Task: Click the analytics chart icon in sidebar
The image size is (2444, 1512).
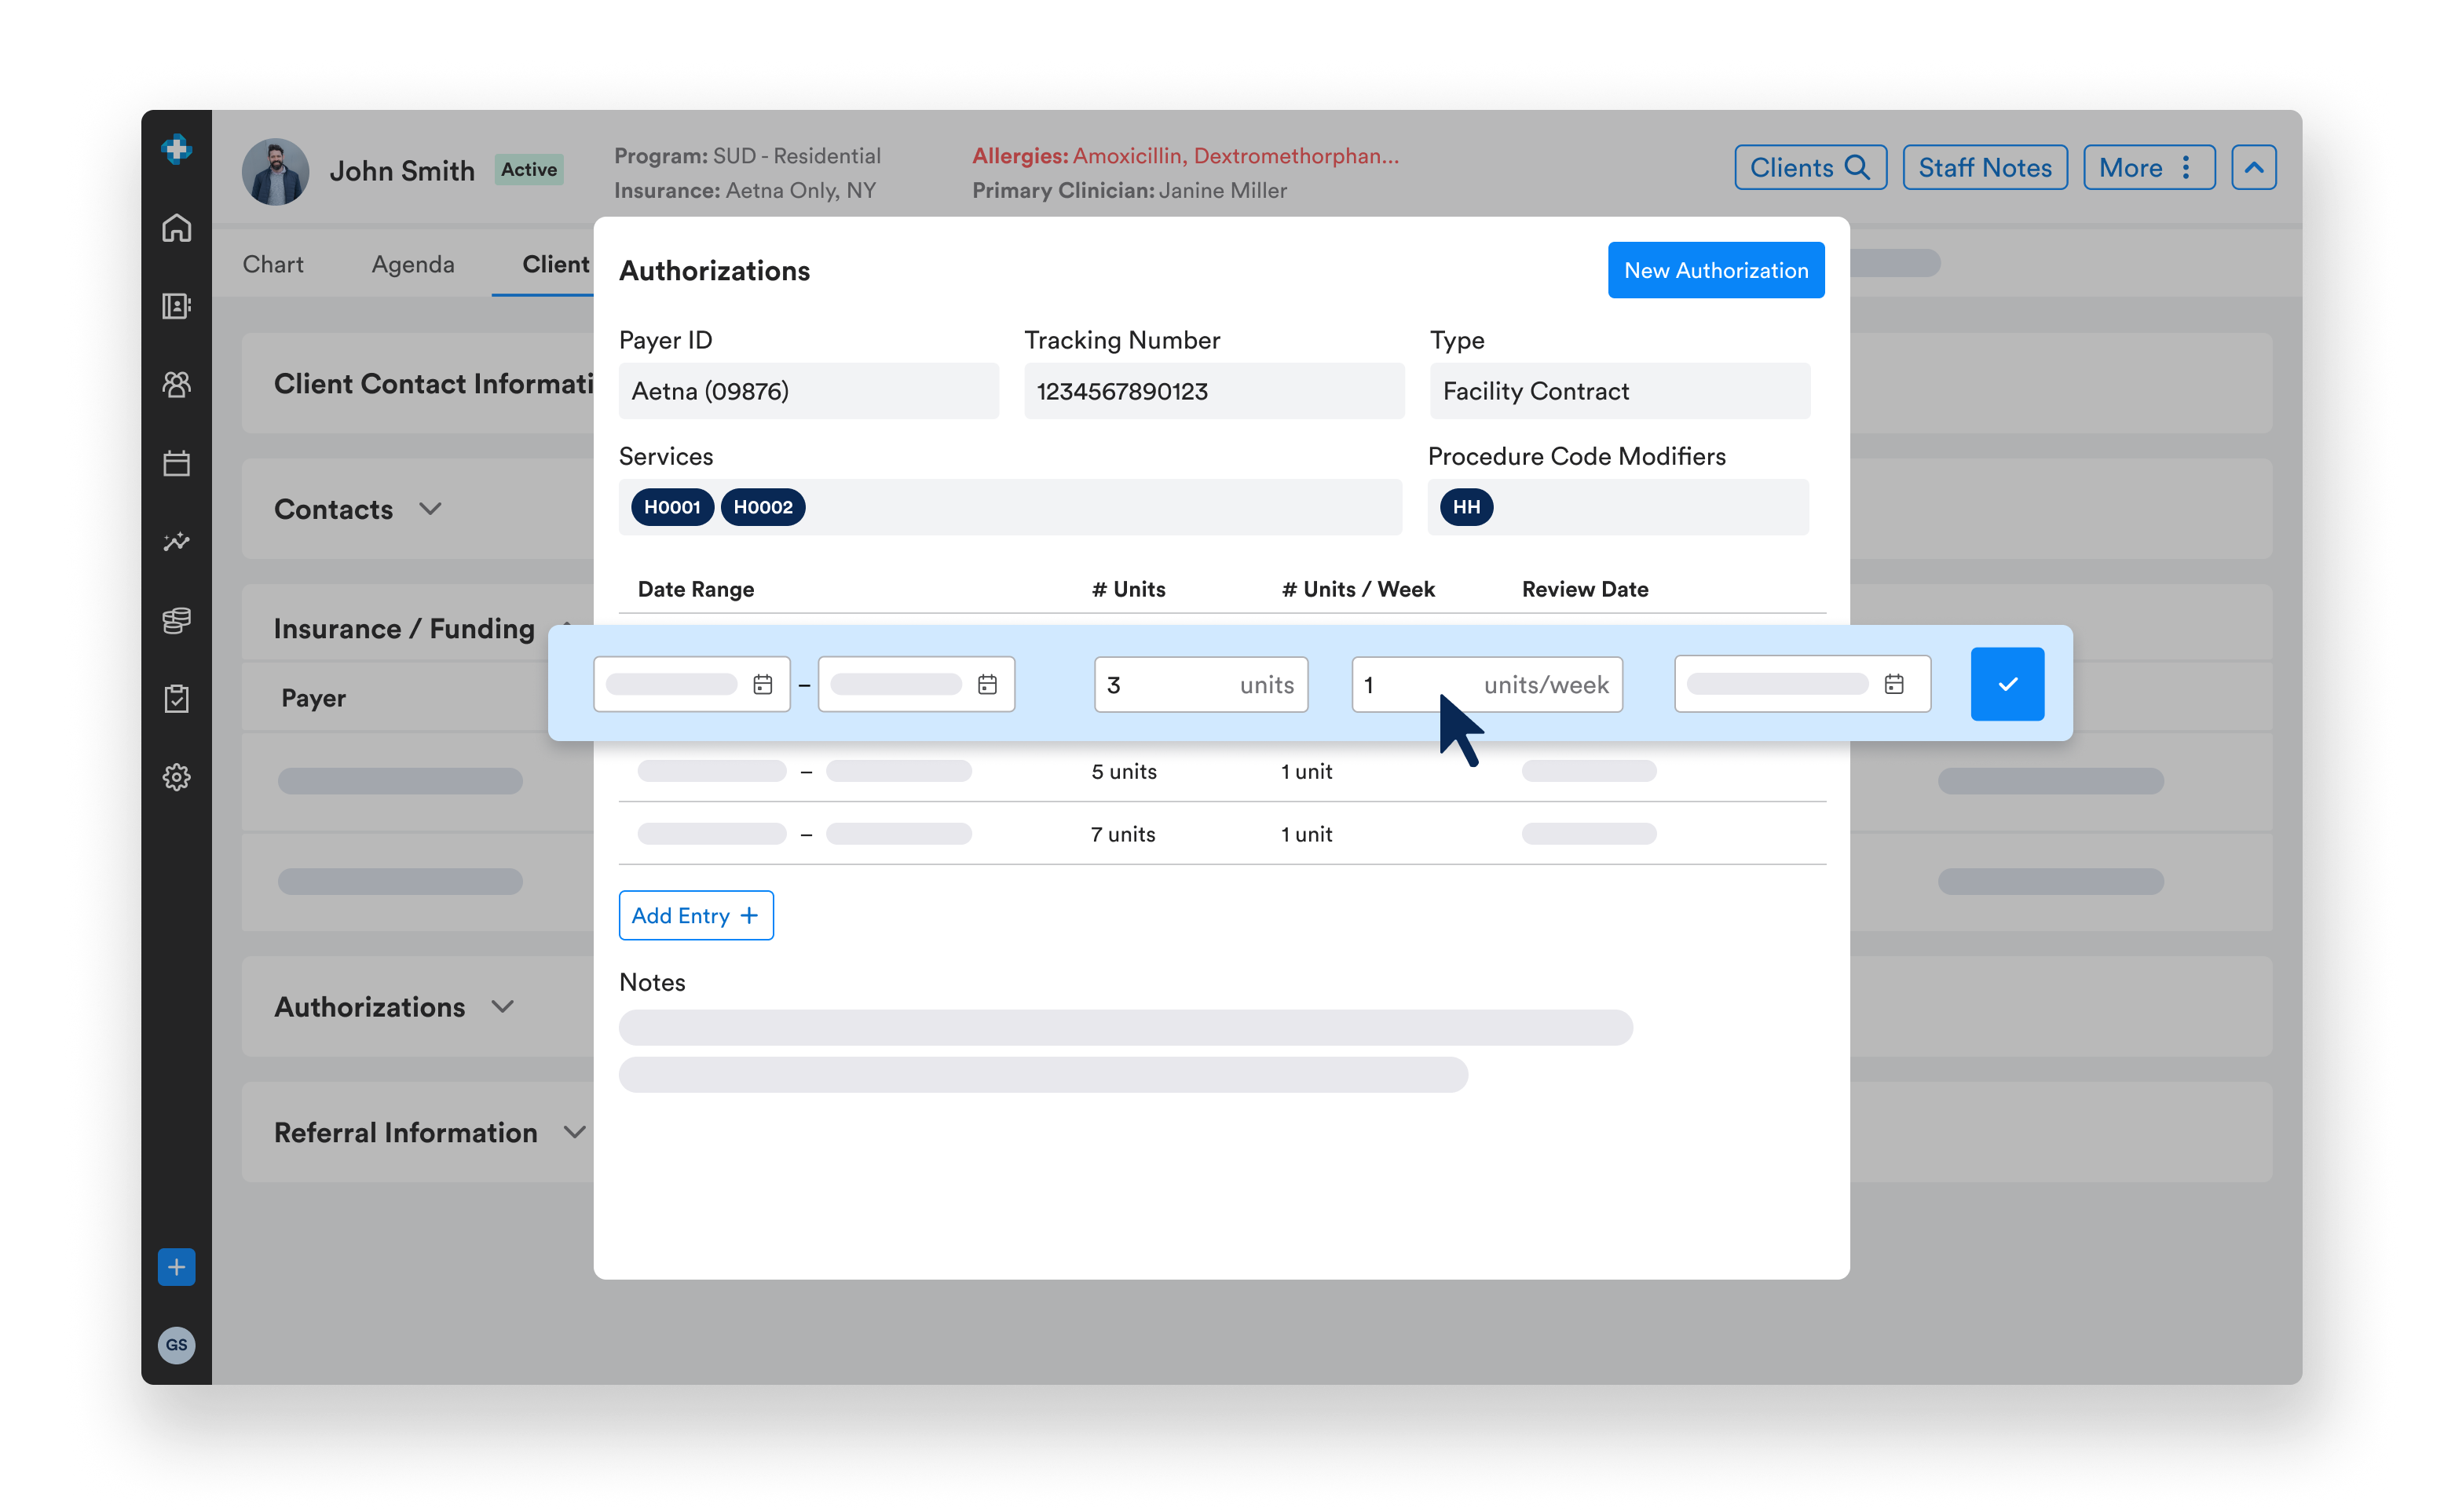Action: click(x=176, y=541)
